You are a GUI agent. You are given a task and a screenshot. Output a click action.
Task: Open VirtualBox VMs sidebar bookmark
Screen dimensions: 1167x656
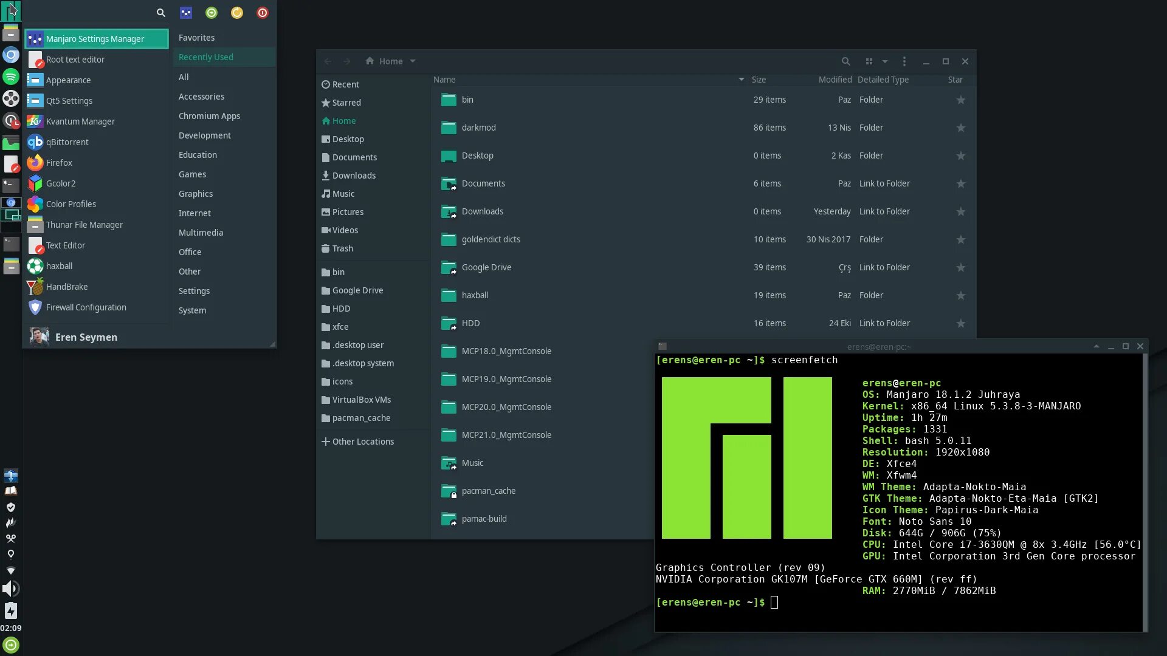tap(373, 400)
